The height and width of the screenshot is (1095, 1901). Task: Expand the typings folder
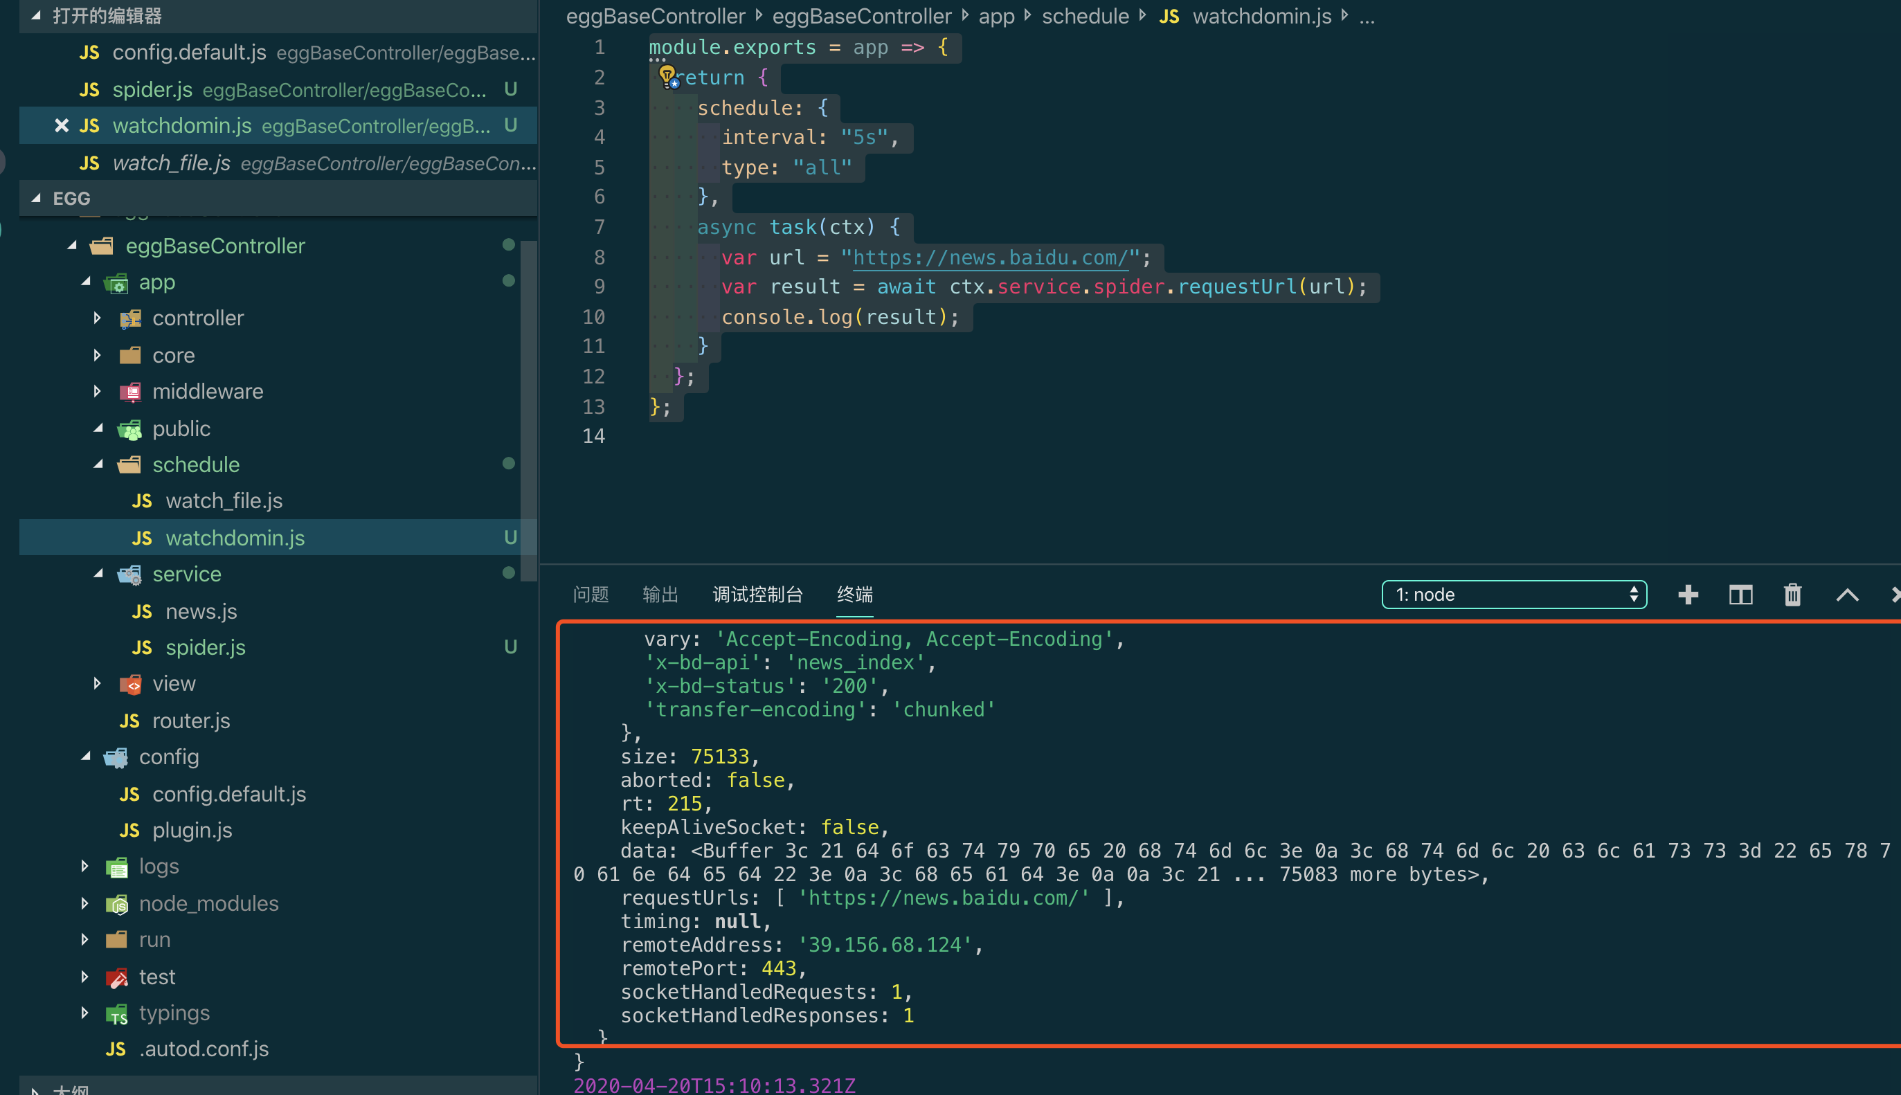pyautogui.click(x=84, y=1013)
